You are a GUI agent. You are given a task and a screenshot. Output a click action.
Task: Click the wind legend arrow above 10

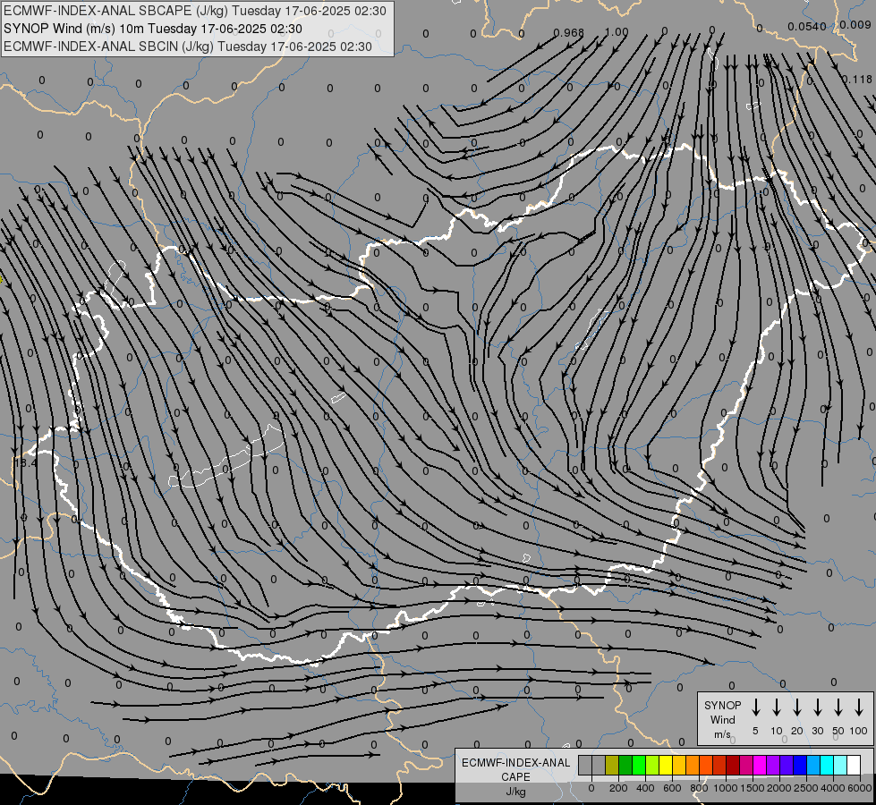[777, 707]
